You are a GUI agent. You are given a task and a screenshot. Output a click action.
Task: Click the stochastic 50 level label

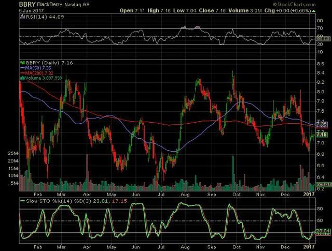(320, 220)
